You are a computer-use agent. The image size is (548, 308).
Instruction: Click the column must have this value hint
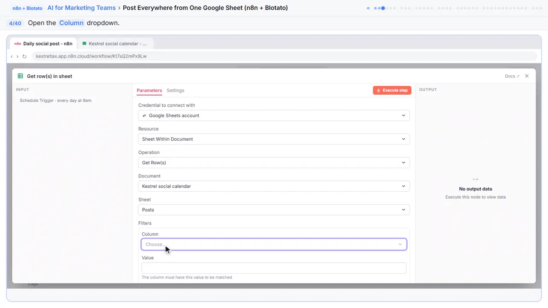(x=187, y=278)
